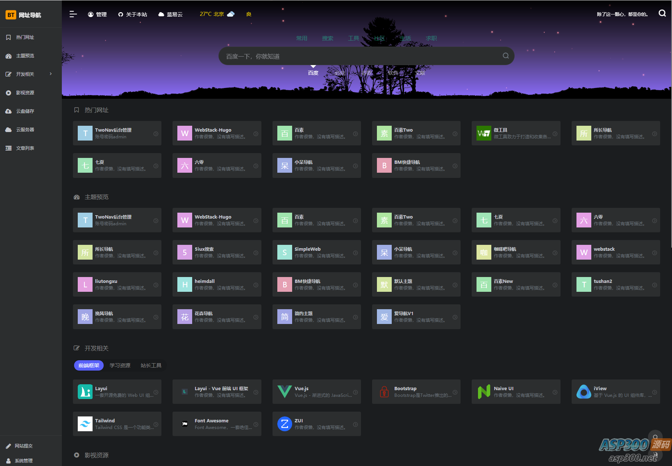The width and height of the screenshot is (672, 466).
Task: Open the liutongxu theme card
Action: click(117, 284)
